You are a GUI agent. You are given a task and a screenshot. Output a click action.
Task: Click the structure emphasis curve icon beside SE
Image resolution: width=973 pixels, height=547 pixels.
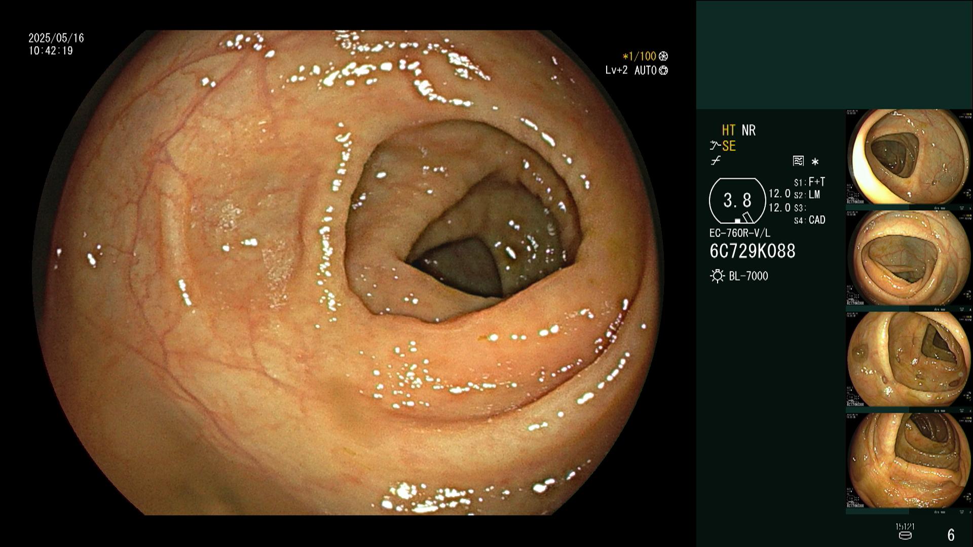pyautogui.click(x=715, y=146)
